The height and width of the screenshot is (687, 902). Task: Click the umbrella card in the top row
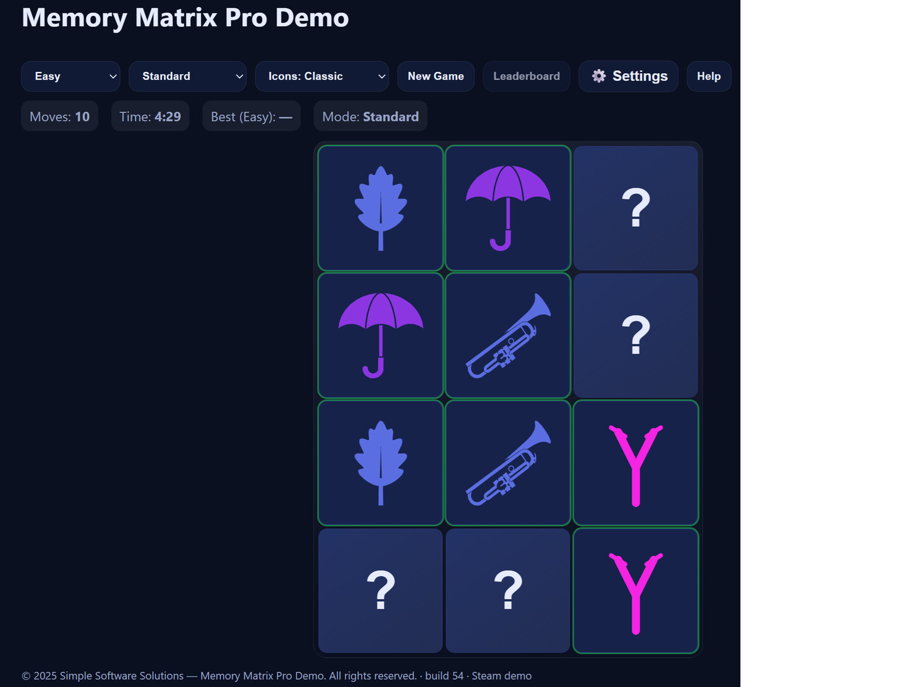508,208
